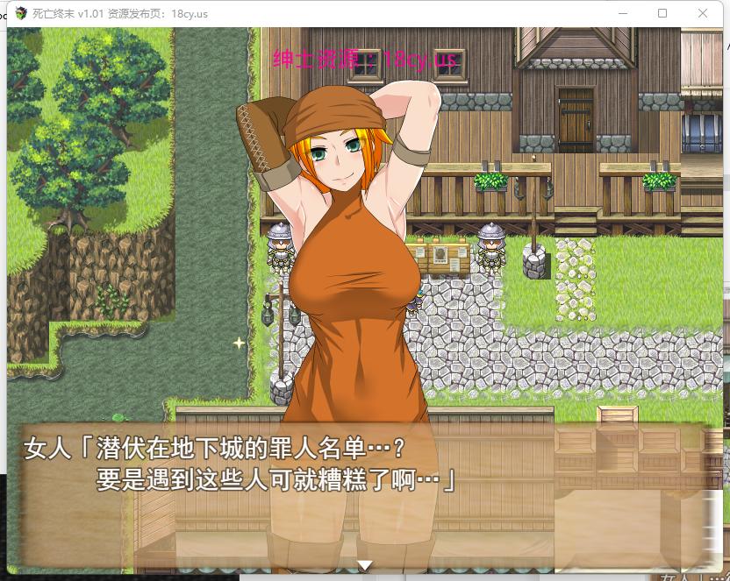Click the sparkle on the river
The height and width of the screenshot is (581, 730).
239,343
